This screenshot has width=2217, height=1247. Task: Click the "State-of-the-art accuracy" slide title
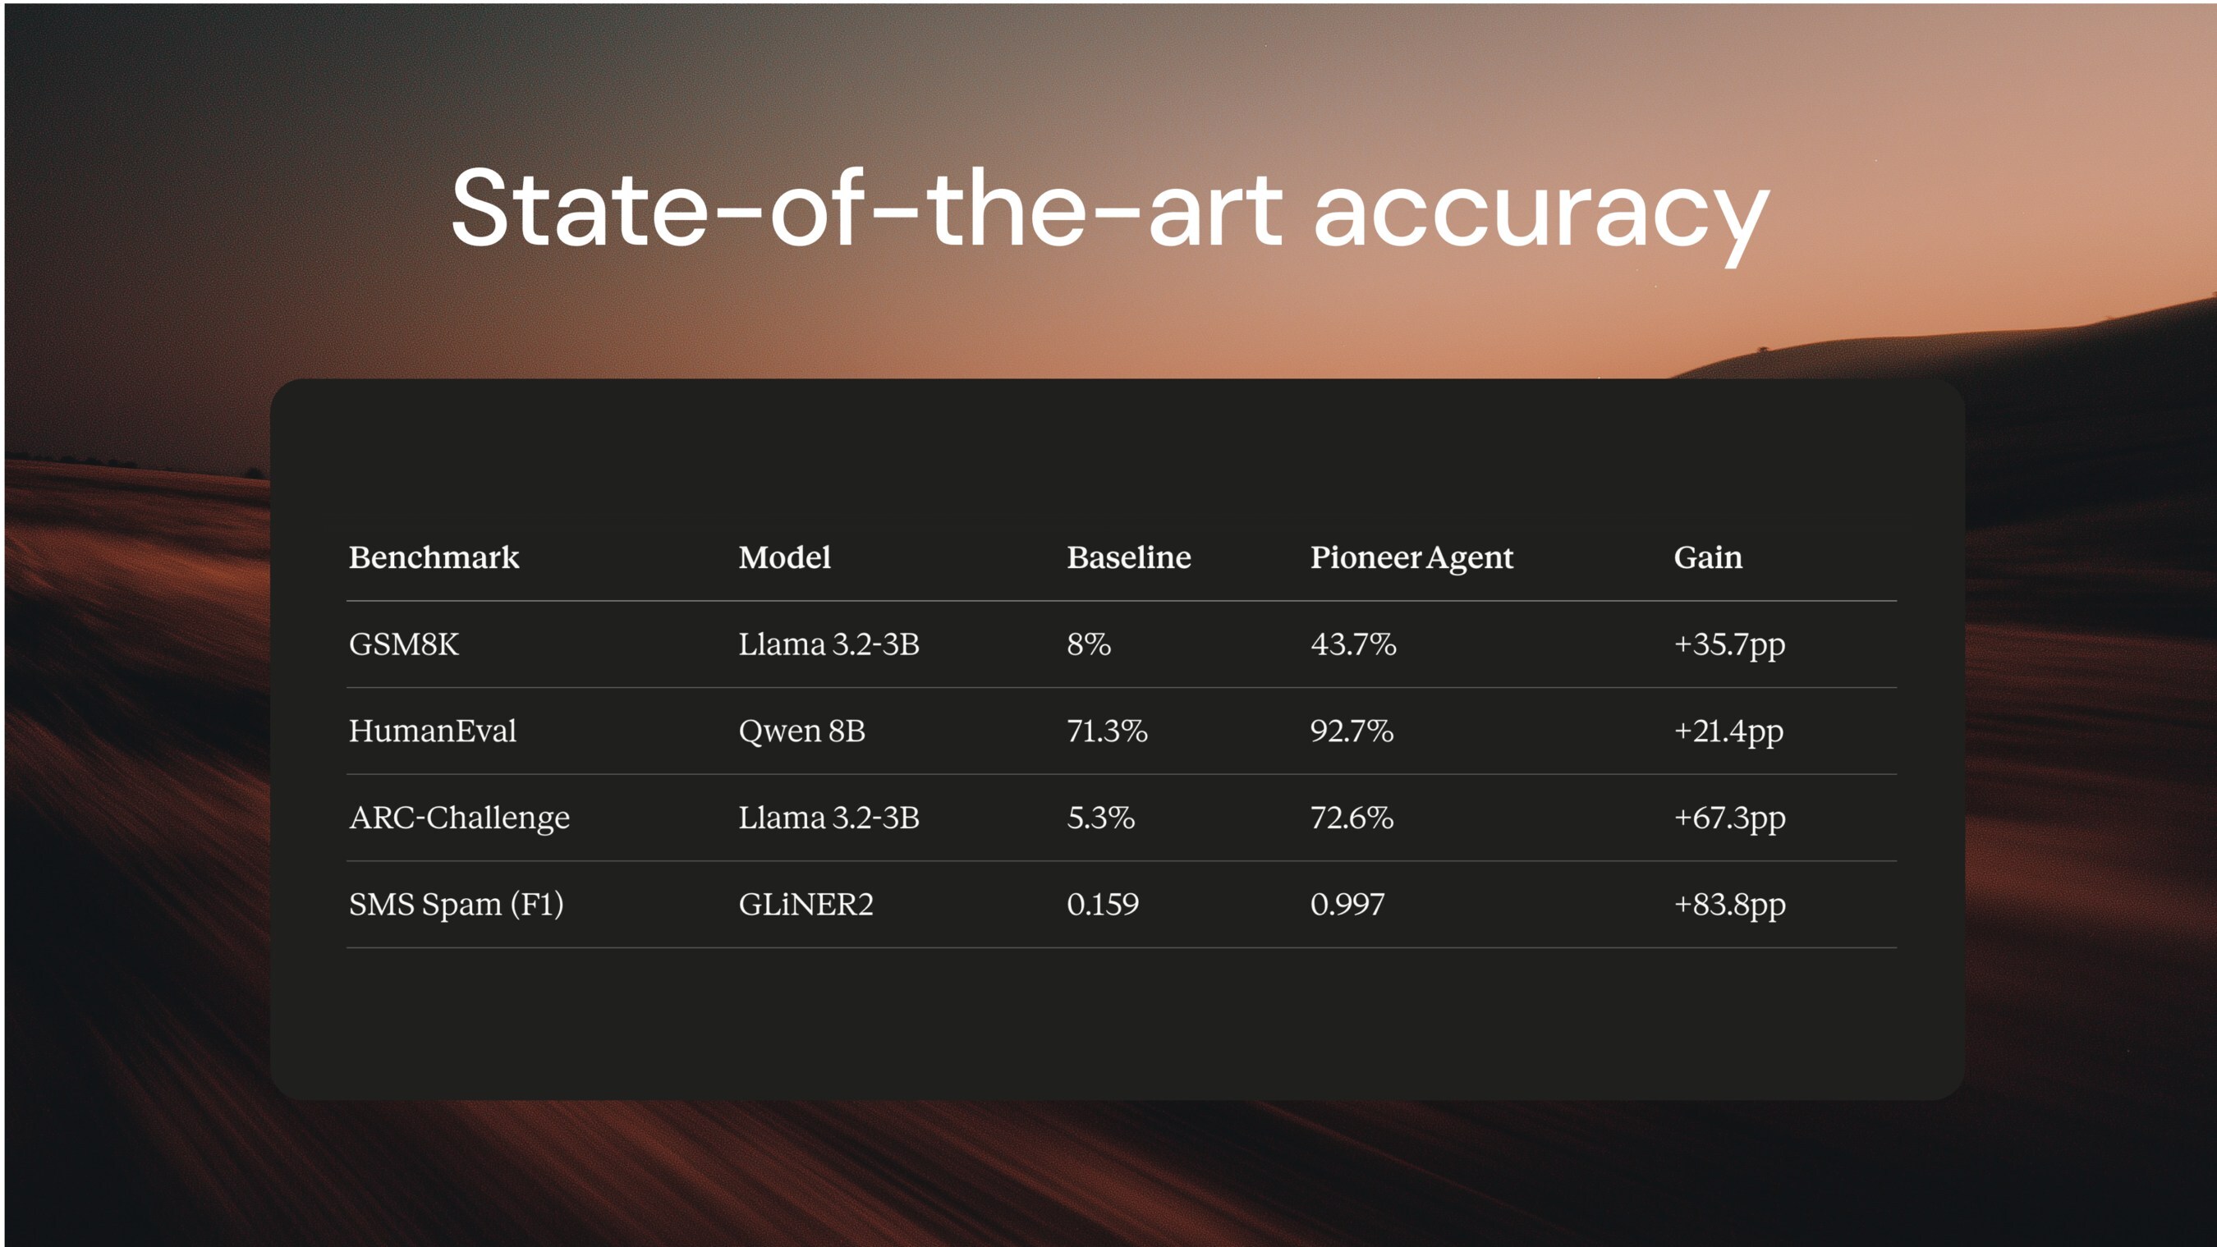point(1109,209)
